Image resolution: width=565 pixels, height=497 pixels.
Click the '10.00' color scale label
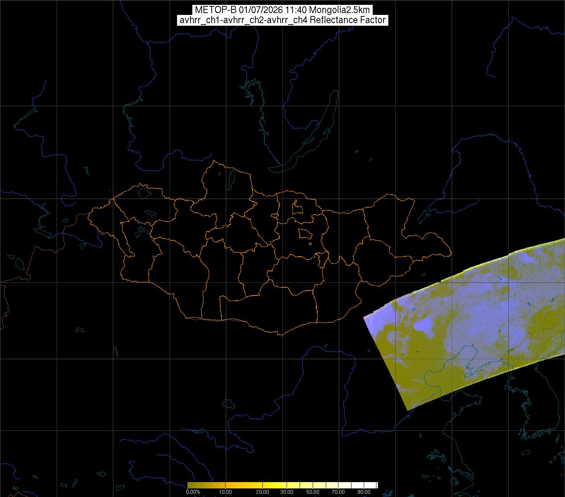[225, 492]
